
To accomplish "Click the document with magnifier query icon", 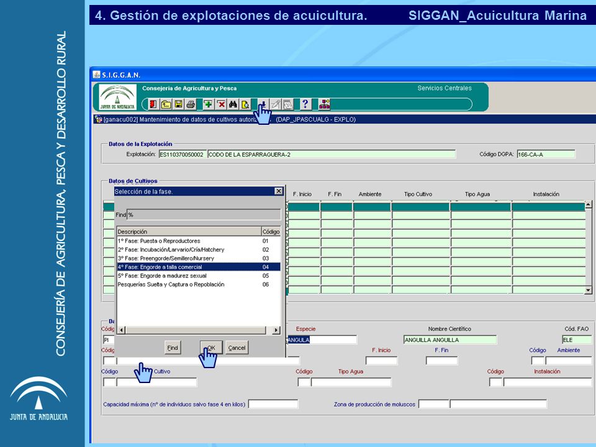I will tap(246, 104).
